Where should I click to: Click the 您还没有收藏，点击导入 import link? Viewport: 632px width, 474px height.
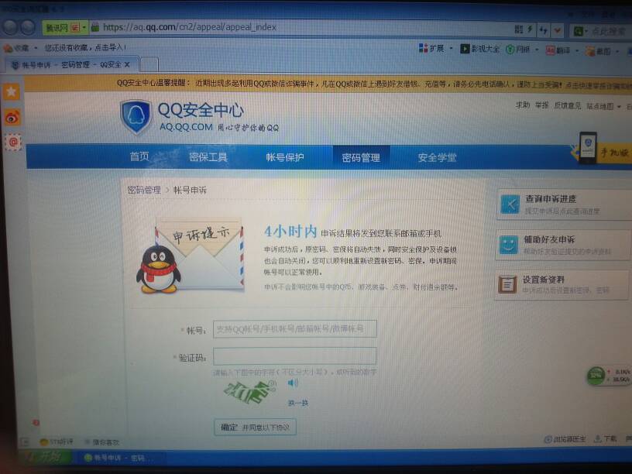coord(85,47)
